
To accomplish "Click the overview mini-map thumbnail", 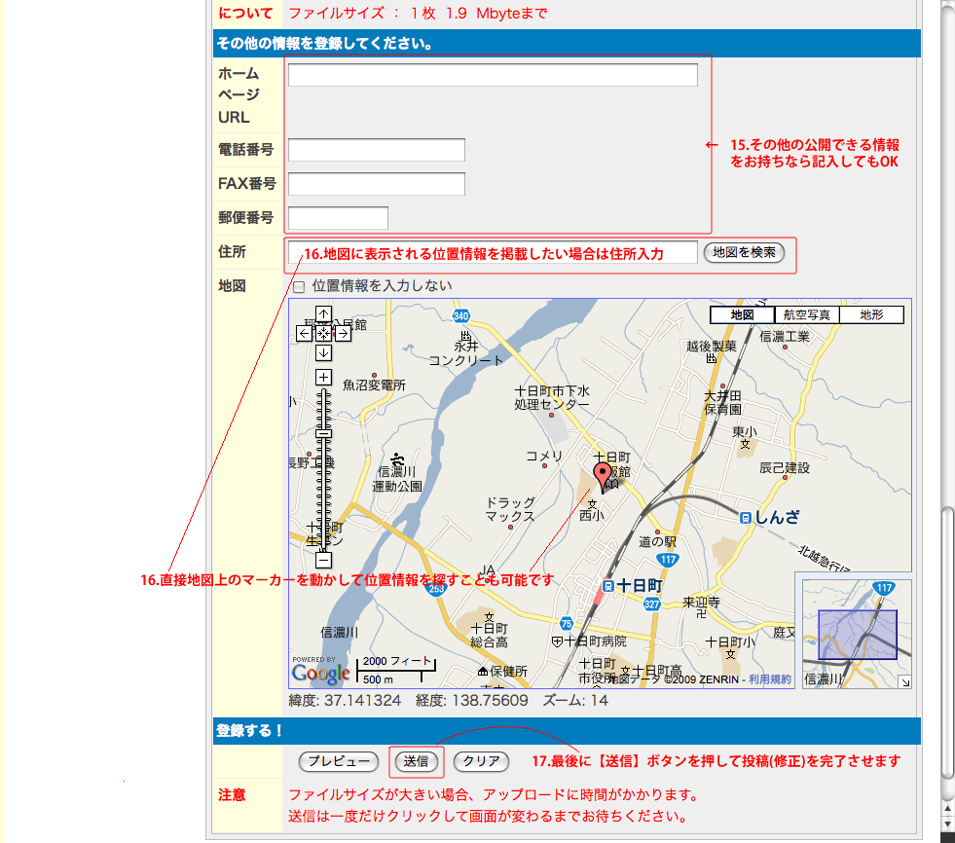I will (x=857, y=634).
